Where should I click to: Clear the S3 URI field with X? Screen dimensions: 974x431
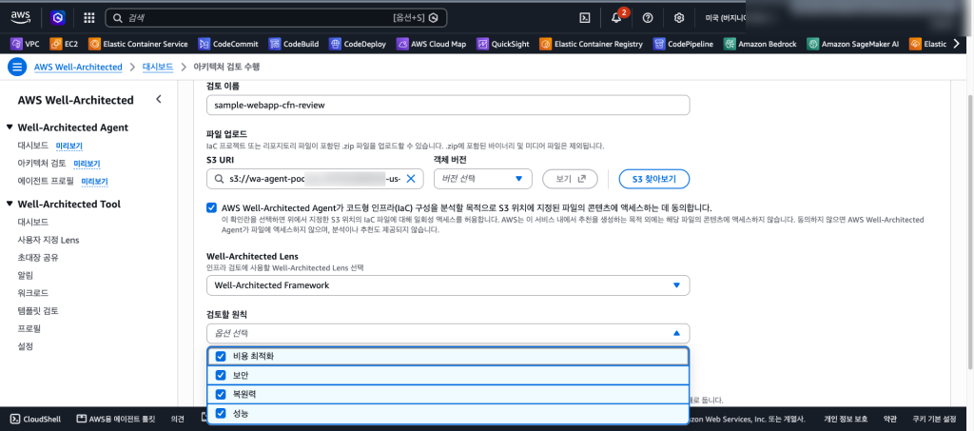tap(411, 179)
